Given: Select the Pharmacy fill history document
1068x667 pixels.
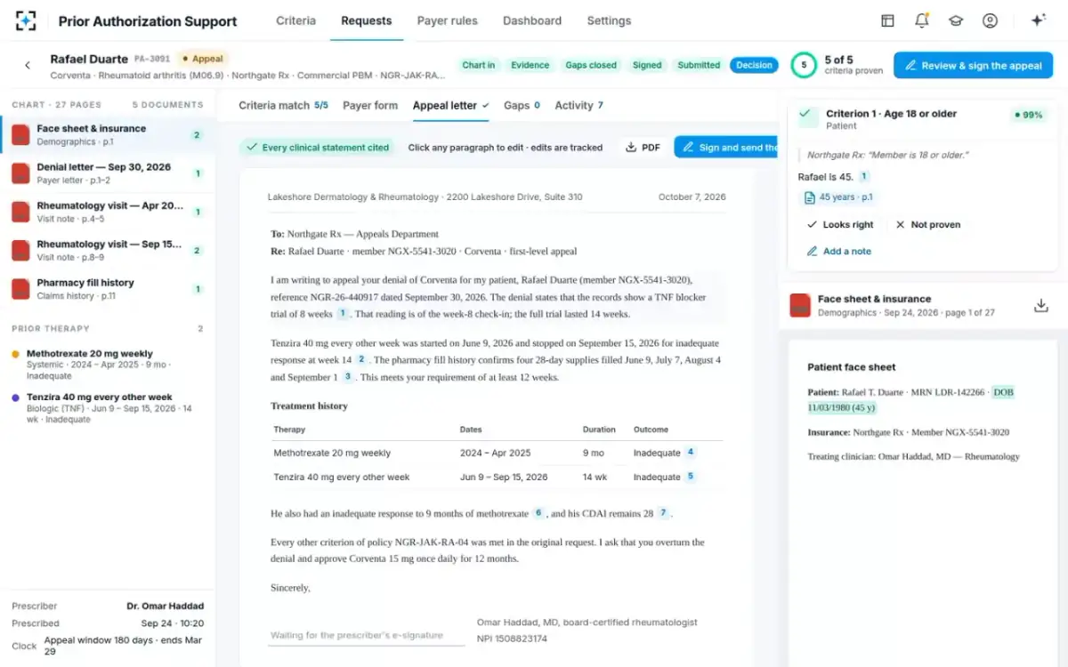Looking at the screenshot, I should click(108, 289).
